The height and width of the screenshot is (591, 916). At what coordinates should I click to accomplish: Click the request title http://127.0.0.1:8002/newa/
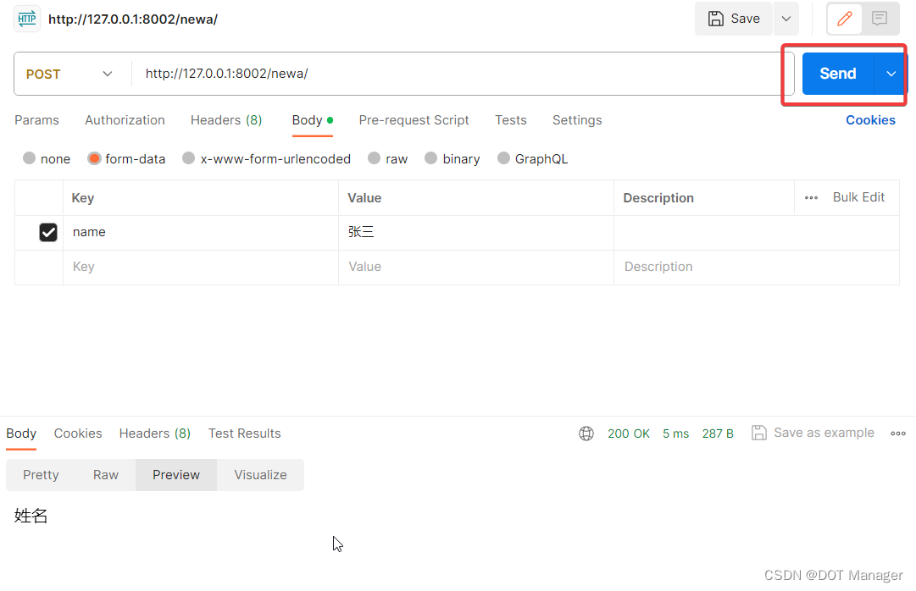(x=132, y=19)
